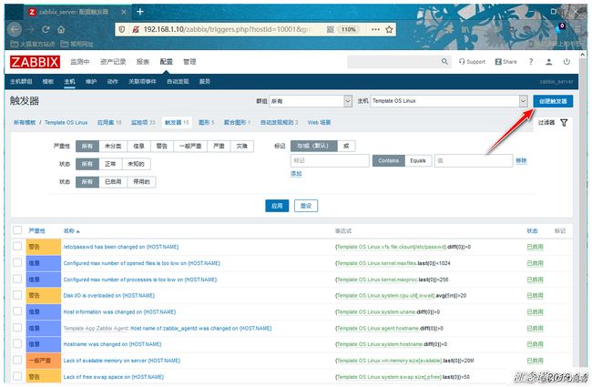Click the browser back arrow

click(x=15, y=29)
